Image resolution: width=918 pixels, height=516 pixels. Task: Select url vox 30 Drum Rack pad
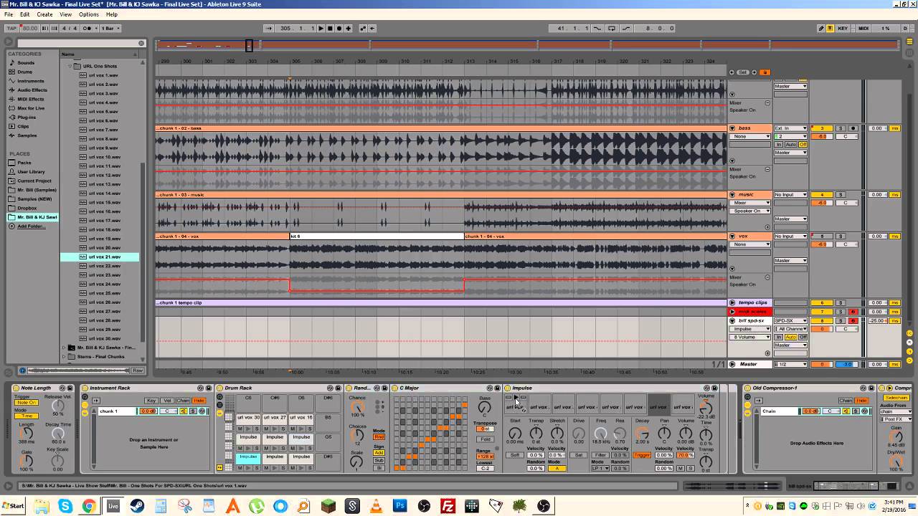tap(248, 418)
